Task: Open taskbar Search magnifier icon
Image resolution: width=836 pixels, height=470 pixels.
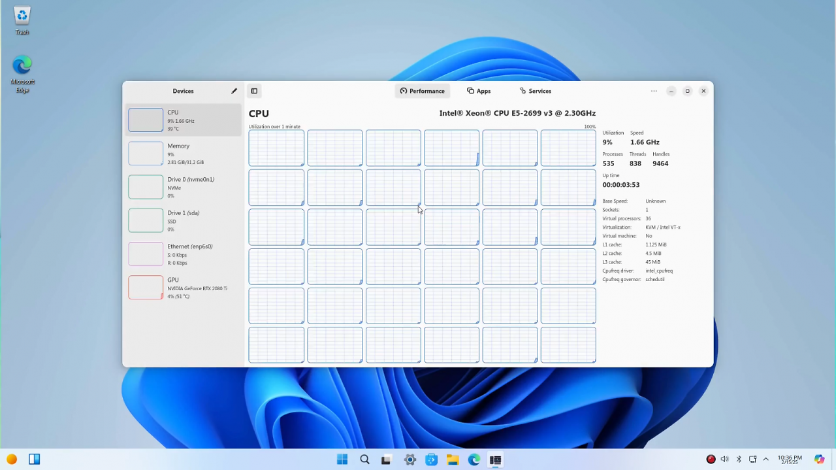Action: pos(364,460)
